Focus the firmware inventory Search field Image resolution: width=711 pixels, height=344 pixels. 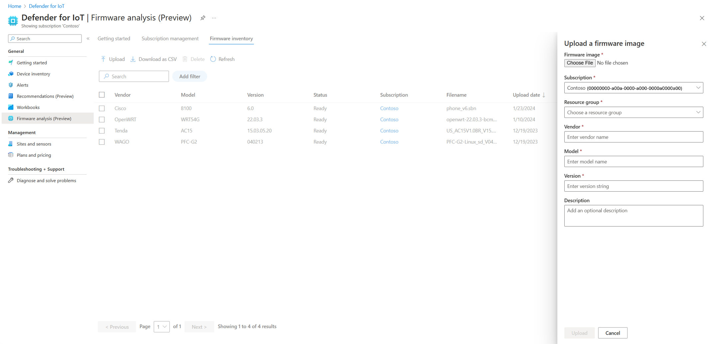134,76
